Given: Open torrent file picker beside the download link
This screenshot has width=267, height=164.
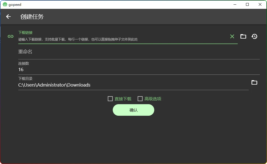Looking at the screenshot, I should [243, 36].
